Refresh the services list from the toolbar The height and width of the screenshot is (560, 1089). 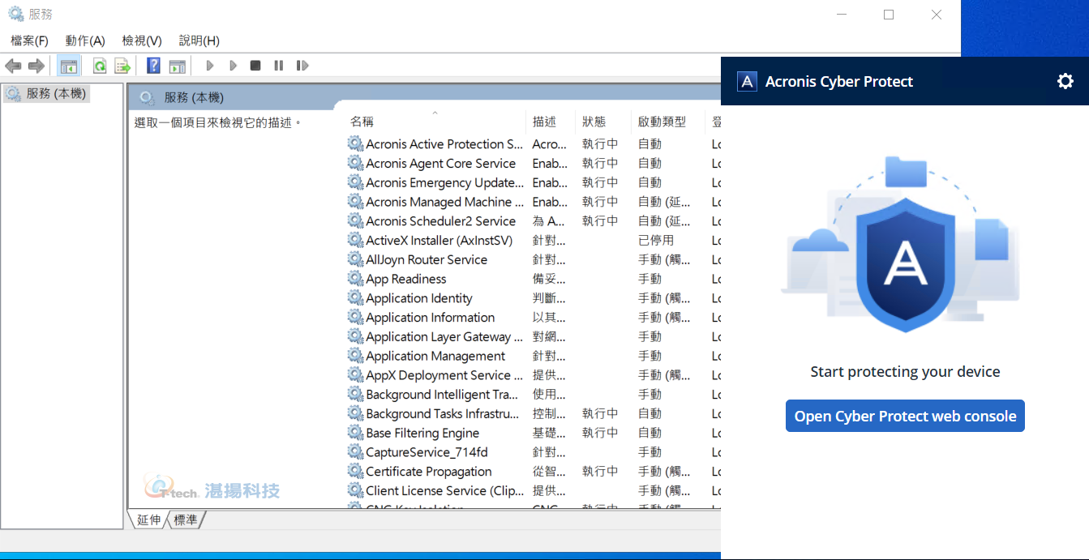[x=100, y=66]
